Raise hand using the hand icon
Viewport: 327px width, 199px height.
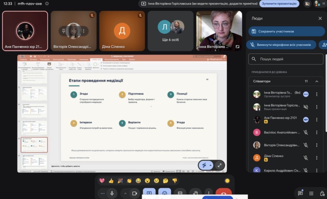tap(195, 193)
